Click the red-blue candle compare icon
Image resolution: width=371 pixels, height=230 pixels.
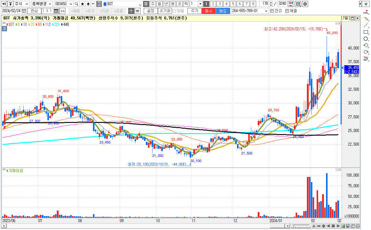pos(291,4)
